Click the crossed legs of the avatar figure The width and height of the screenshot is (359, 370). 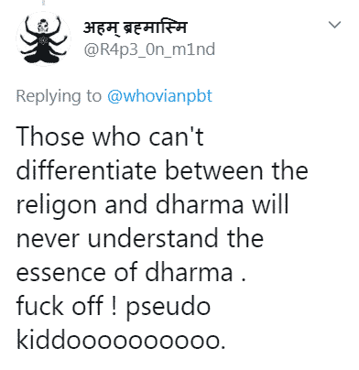[x=43, y=56]
